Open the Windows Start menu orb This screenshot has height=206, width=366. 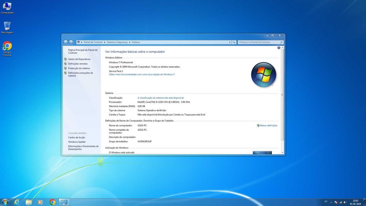(x=5, y=202)
